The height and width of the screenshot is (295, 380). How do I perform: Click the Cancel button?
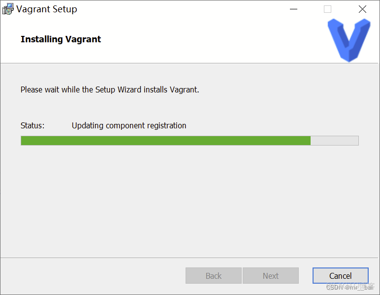click(x=340, y=275)
